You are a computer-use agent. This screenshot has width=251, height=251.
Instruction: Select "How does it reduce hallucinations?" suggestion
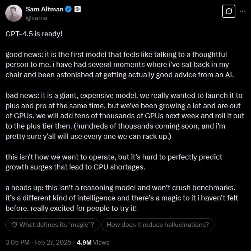tap(158, 225)
